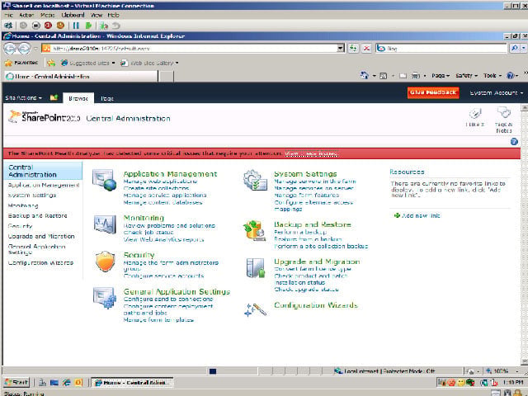The height and width of the screenshot is (396, 528).
Task: Click the Windows Start button
Action: [16, 382]
